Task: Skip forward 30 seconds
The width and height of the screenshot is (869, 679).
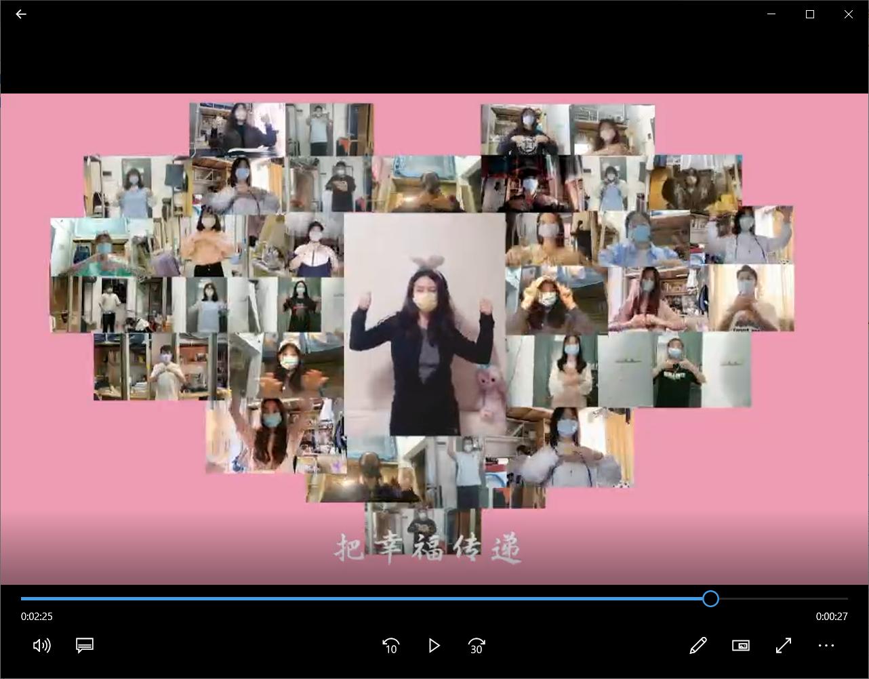Action: click(x=477, y=645)
